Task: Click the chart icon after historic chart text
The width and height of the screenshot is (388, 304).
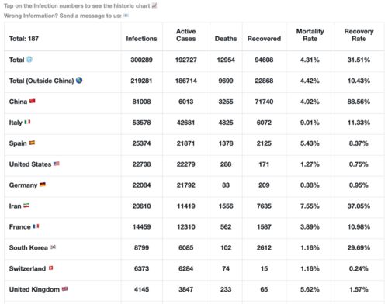Action: coord(154,5)
